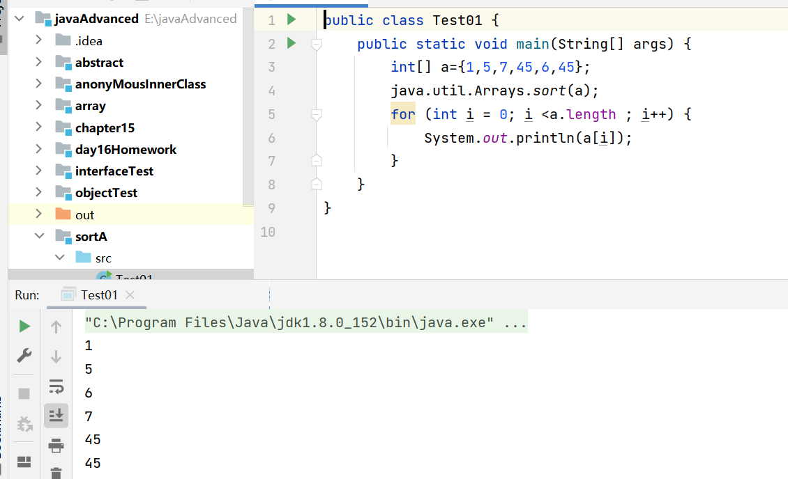The image size is (788, 479).
Task: Click the restore layout icon in Run panel
Action: [x=24, y=462]
